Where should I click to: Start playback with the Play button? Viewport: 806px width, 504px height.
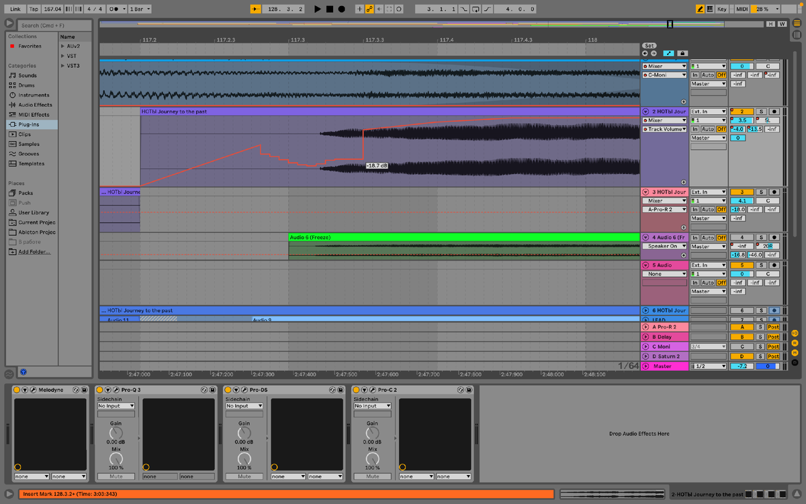coord(318,9)
